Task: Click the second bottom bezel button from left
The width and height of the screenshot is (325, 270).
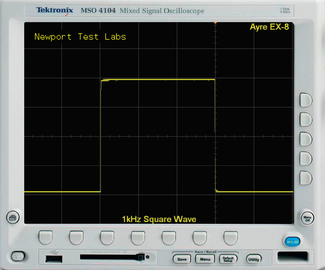Action: coord(76,238)
